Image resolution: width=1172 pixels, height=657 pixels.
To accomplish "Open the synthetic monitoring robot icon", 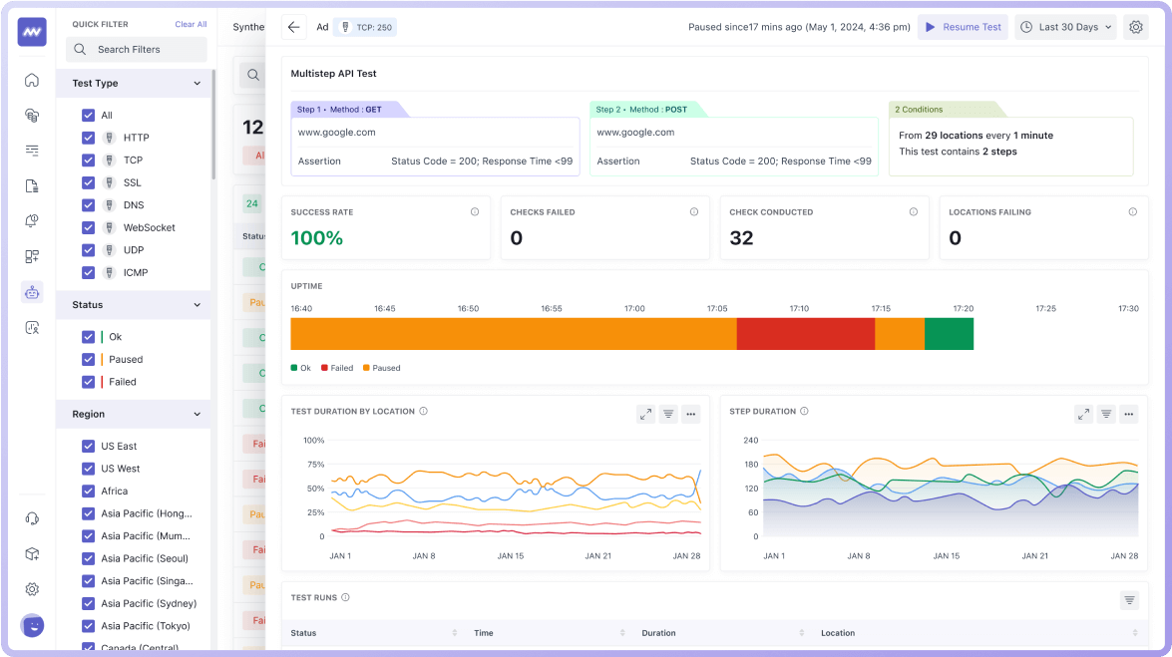I will (x=32, y=292).
